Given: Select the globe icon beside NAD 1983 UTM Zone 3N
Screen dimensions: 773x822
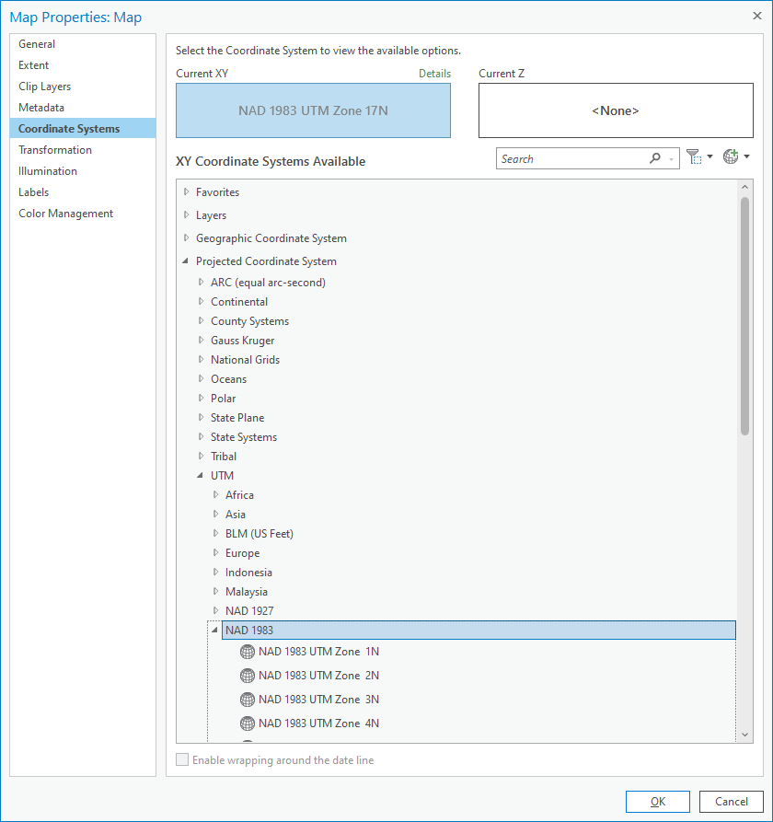Looking at the screenshot, I should click(247, 699).
